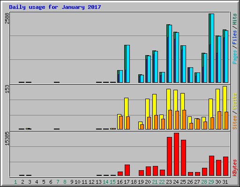
Task: Click the red KBytes bar for day 17
Action: point(127,170)
